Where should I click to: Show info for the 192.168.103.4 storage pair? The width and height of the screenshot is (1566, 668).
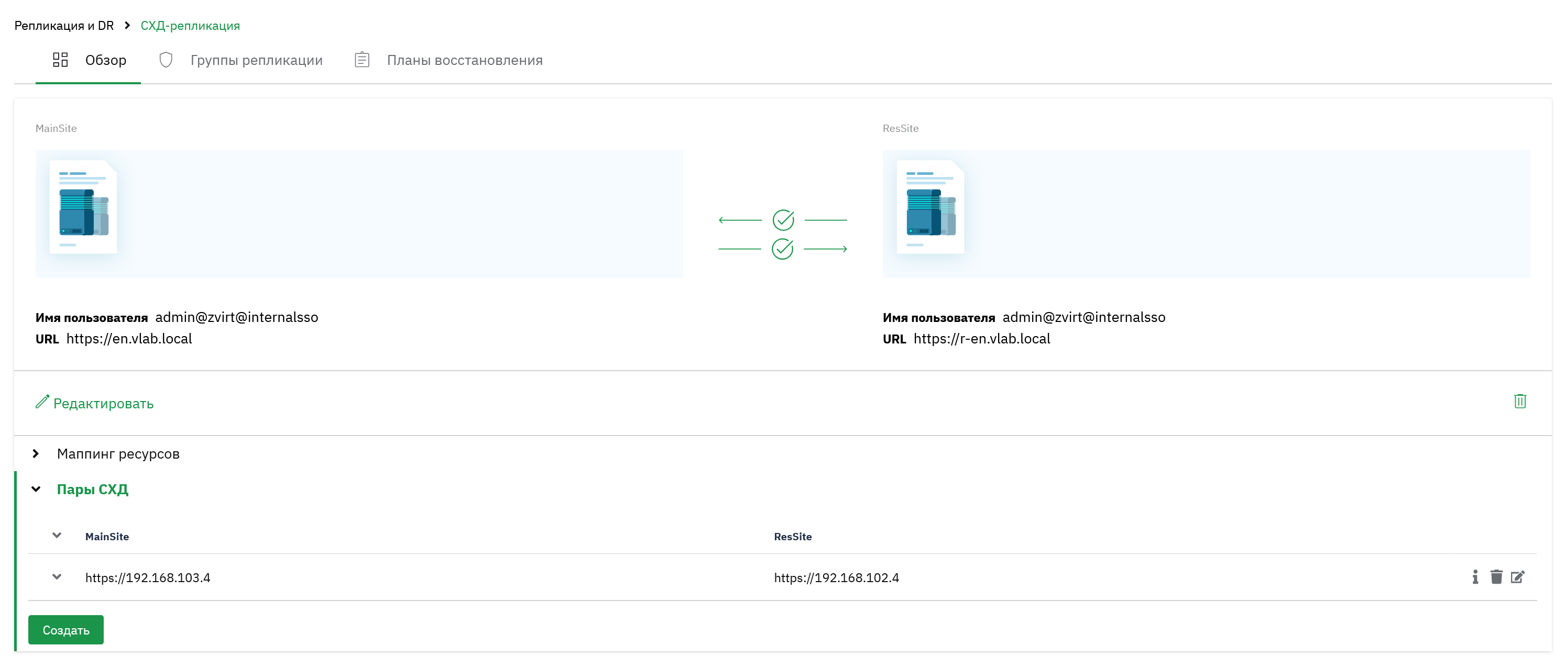(x=1475, y=577)
